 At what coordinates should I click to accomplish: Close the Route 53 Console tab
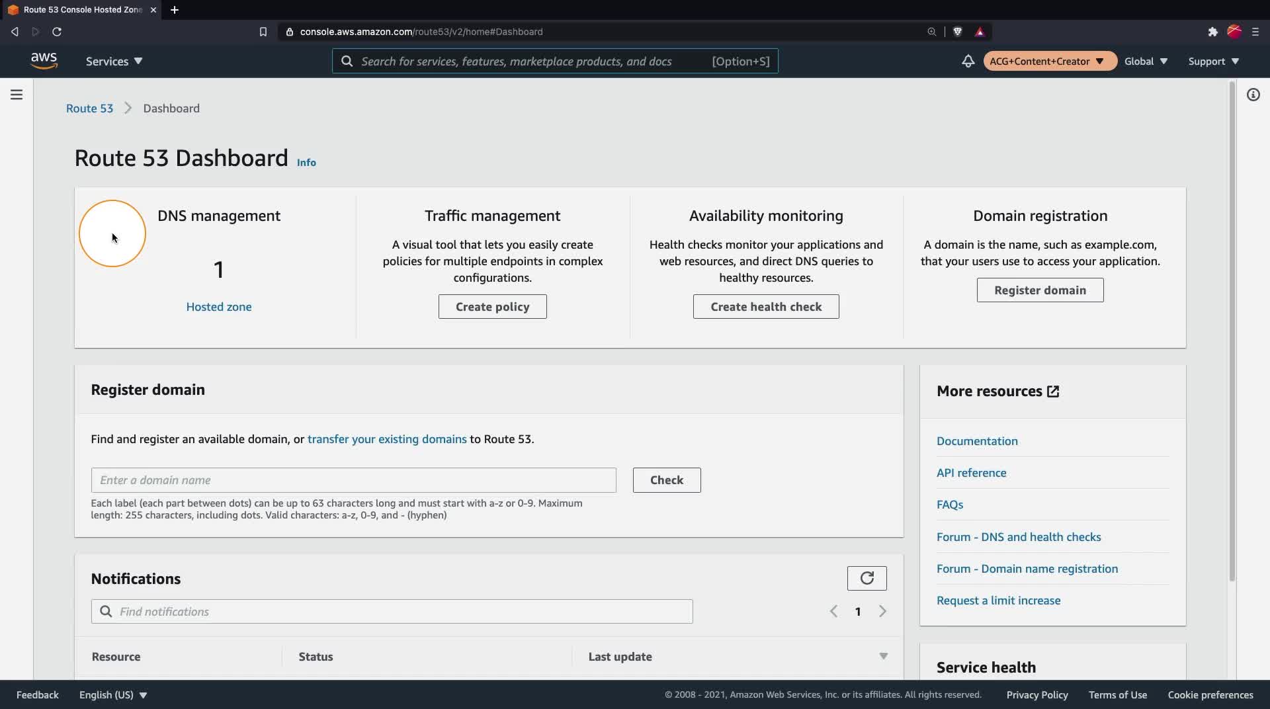tap(153, 10)
